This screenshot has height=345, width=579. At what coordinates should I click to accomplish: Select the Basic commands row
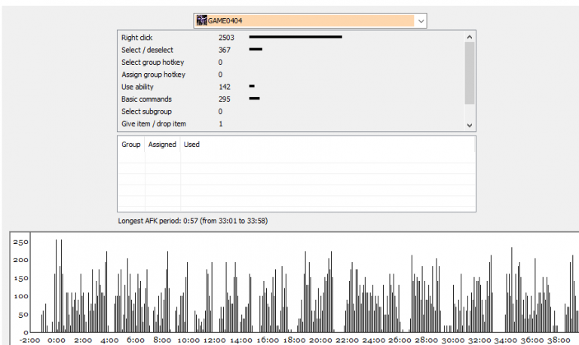[291, 99]
